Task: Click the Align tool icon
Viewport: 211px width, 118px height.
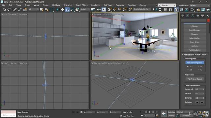Action: pos(160,10)
